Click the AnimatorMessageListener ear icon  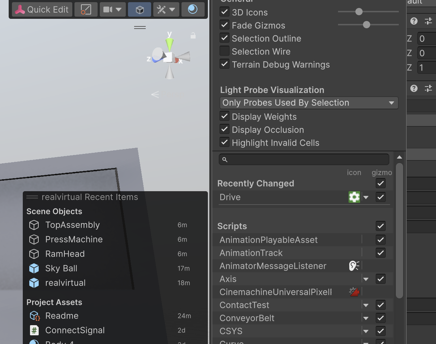point(354,266)
